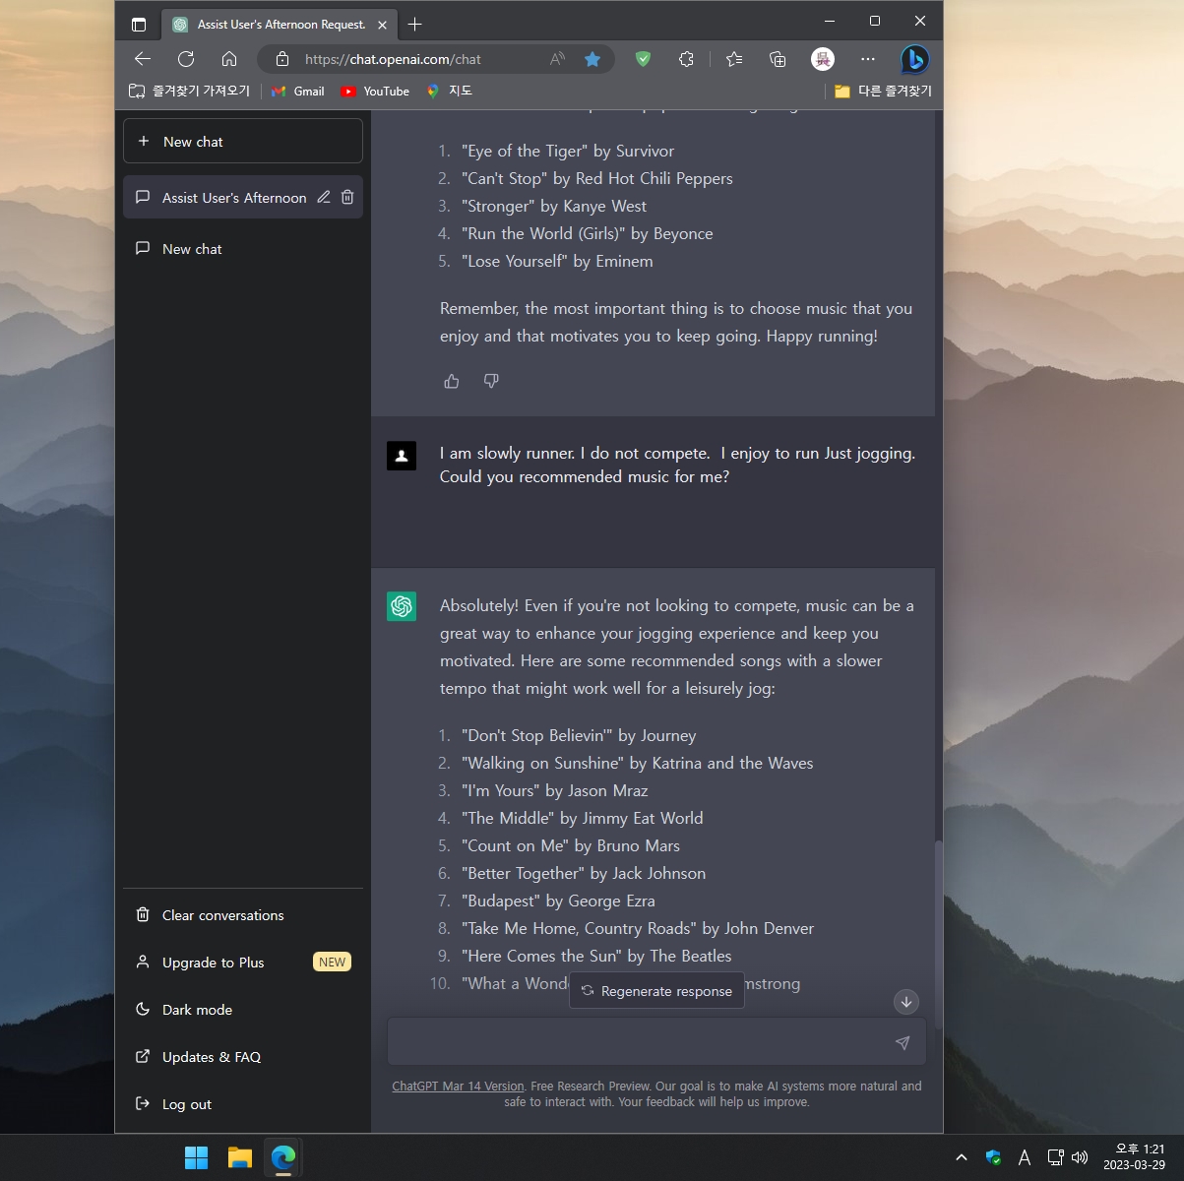1184x1181 pixels.
Task: Click the chat area vertical scrollbar
Action: (x=939, y=935)
